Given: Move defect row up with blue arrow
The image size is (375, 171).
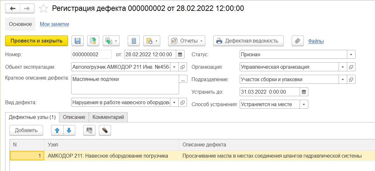Looking at the screenshot, I should (x=57, y=130).
